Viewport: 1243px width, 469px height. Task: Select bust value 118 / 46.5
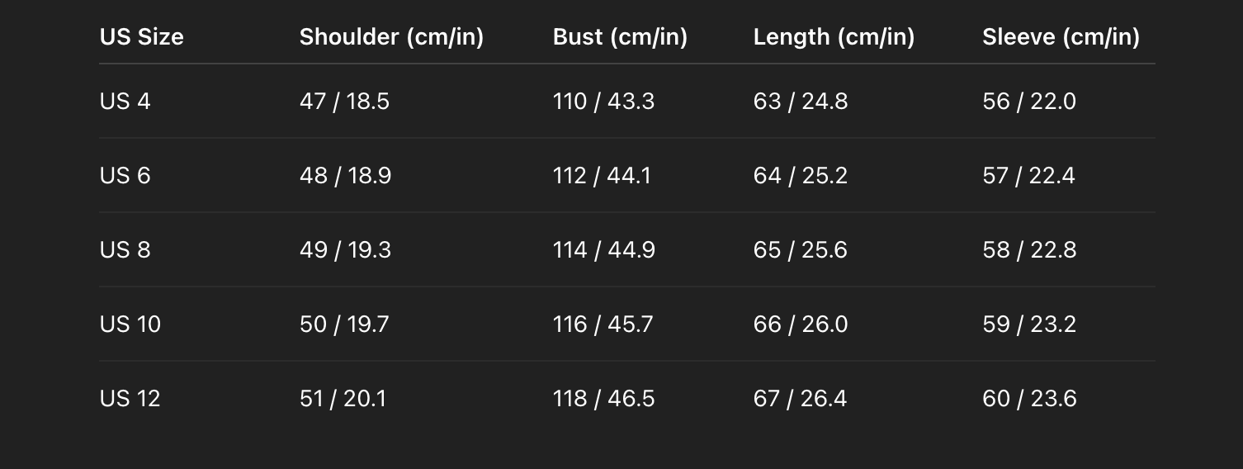tap(603, 399)
